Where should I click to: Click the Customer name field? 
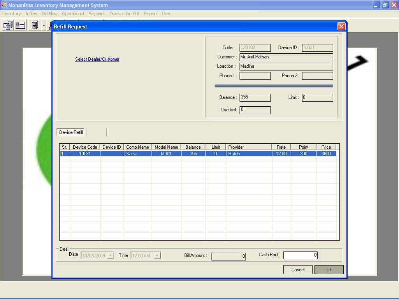pos(286,57)
